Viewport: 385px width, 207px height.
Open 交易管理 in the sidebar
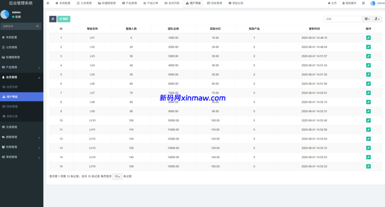(21, 127)
